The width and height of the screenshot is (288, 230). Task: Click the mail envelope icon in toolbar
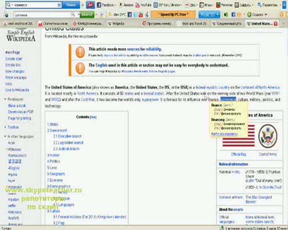(239, 15)
